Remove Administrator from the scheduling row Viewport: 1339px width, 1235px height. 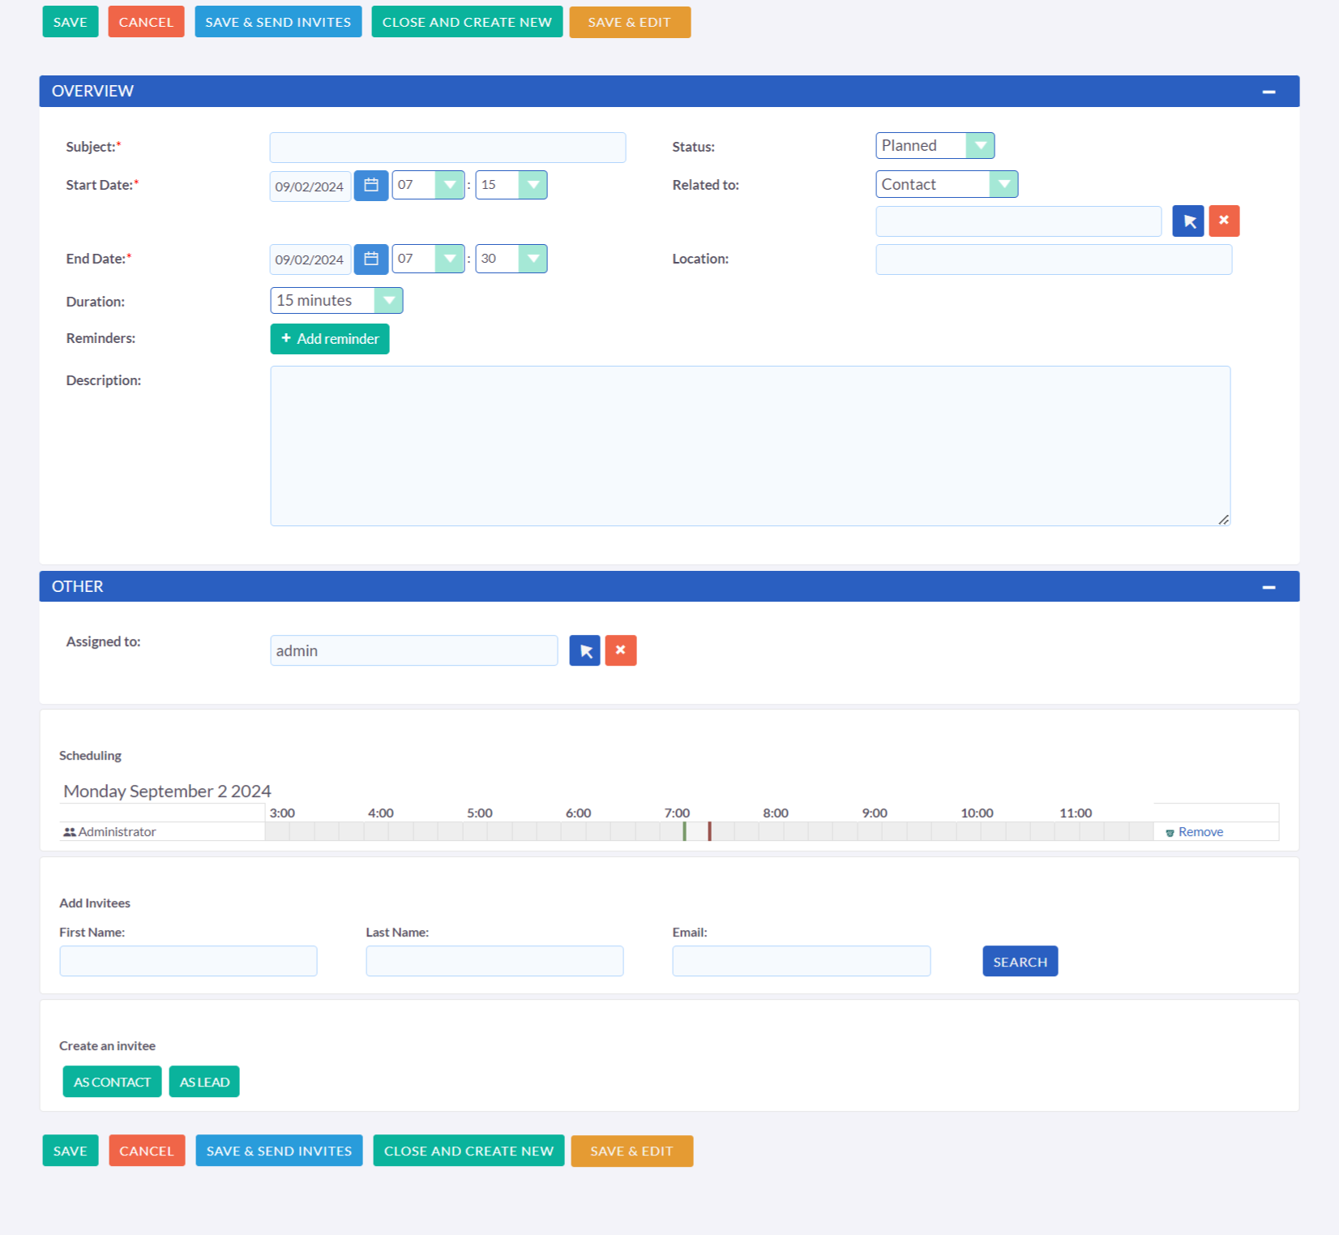coord(1200,832)
